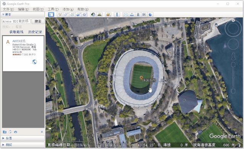Viewport: 244px width, 149px height.
Task: Add an image overlay
Action: [x=78, y=15]
